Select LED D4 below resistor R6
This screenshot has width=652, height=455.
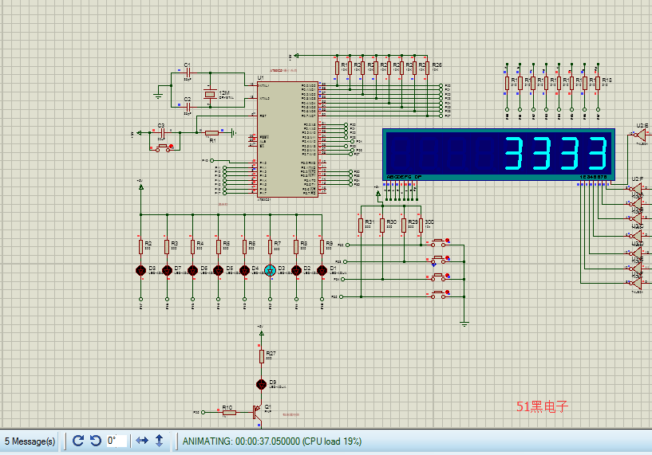tap(244, 271)
